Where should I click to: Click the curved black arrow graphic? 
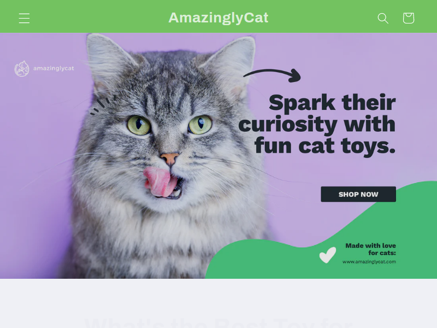(x=272, y=75)
